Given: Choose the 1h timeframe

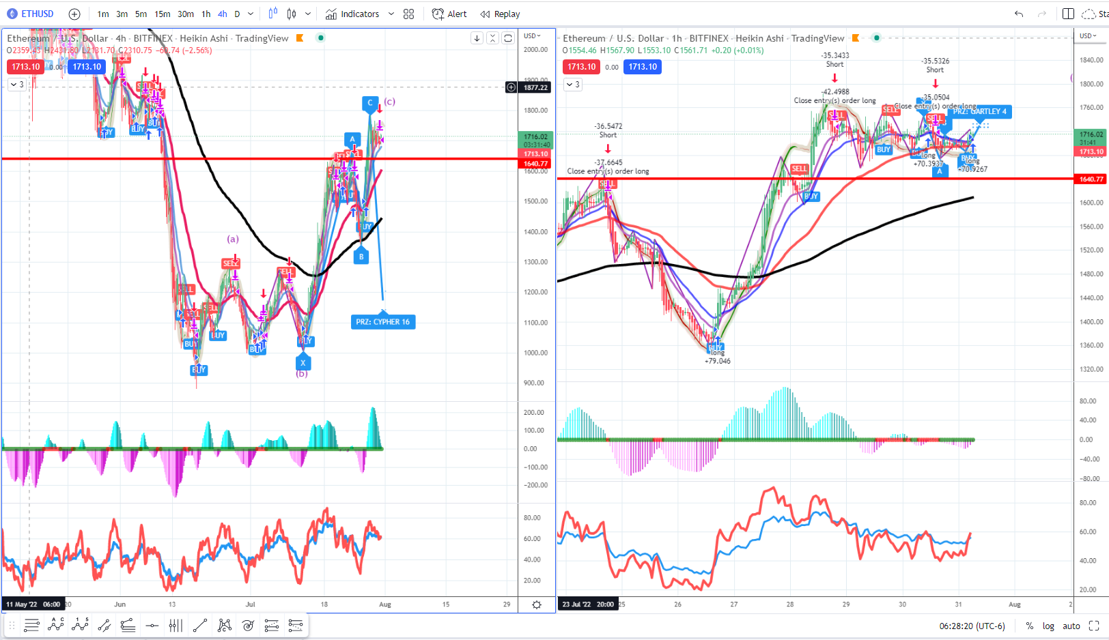Looking at the screenshot, I should [x=206, y=14].
